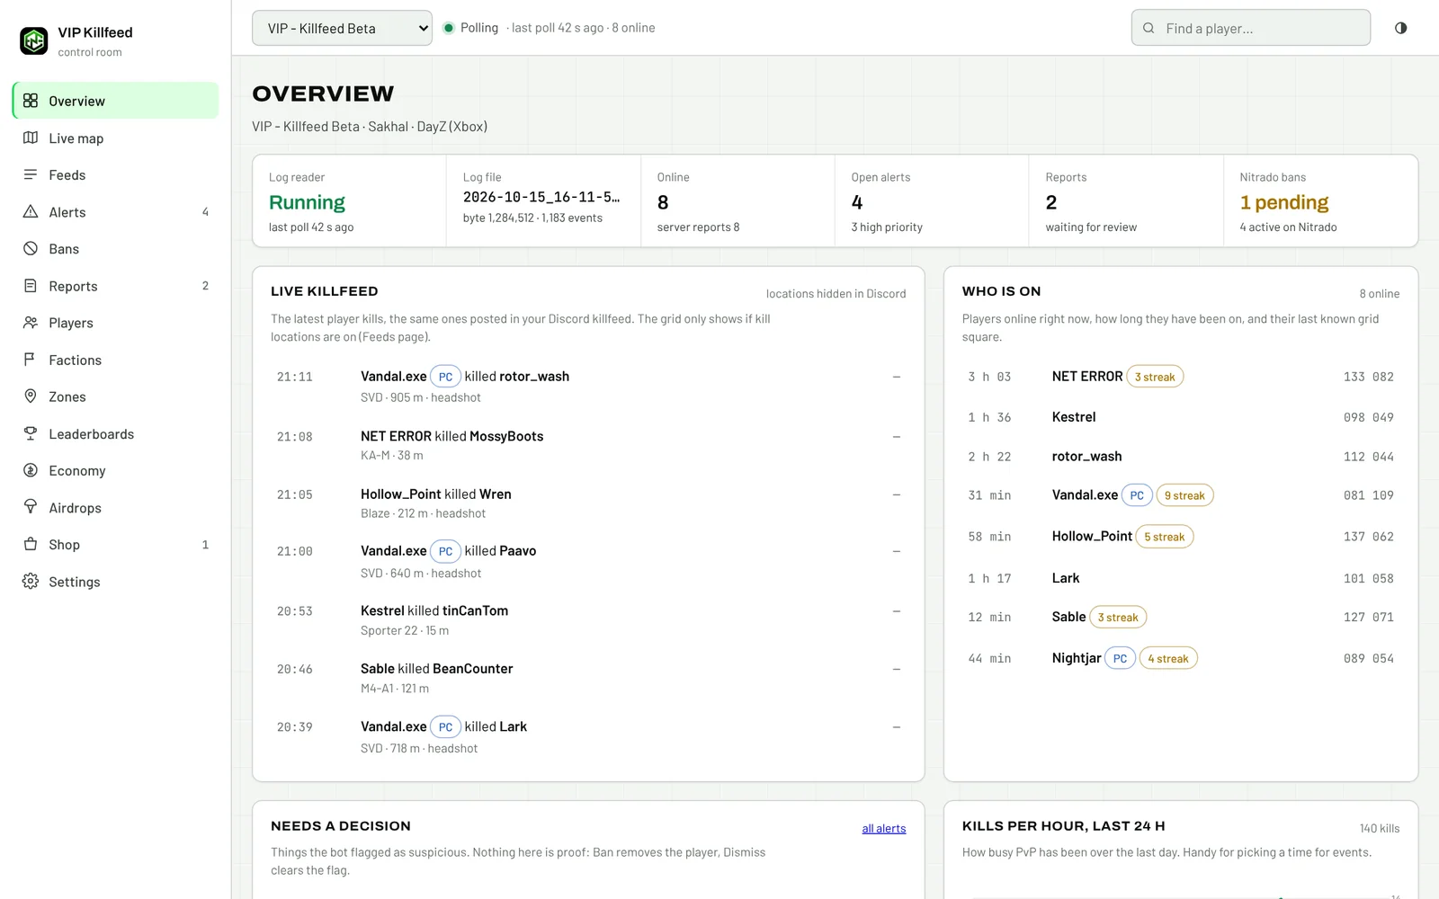Click the Shop bag icon
Image resolution: width=1439 pixels, height=899 pixels.
click(x=31, y=545)
